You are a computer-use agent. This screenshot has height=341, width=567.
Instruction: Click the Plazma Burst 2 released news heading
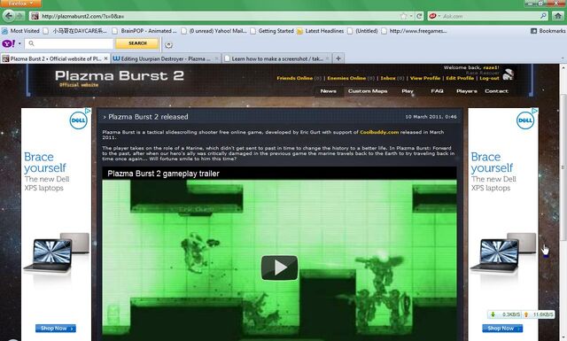pyautogui.click(x=148, y=117)
